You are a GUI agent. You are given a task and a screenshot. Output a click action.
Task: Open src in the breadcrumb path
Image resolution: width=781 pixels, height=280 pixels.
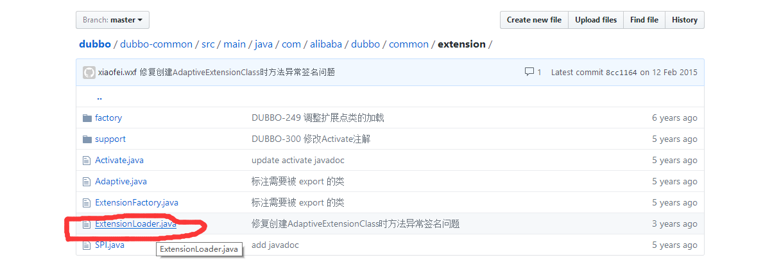pyautogui.click(x=208, y=44)
